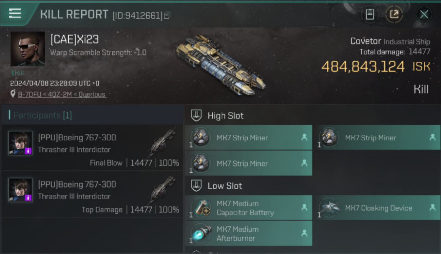This screenshot has width=441, height=254.
Task: Click the person icon on MK7 Cloaking Device
Action: click(433, 207)
